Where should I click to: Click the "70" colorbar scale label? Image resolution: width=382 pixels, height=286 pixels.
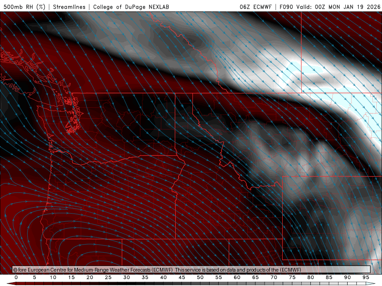pyautogui.click(x=274, y=277)
